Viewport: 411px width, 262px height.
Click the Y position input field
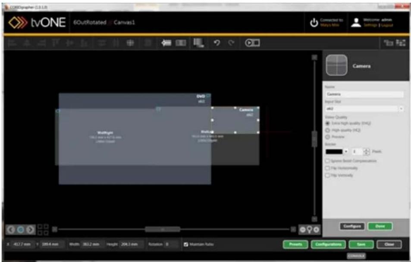52,244
